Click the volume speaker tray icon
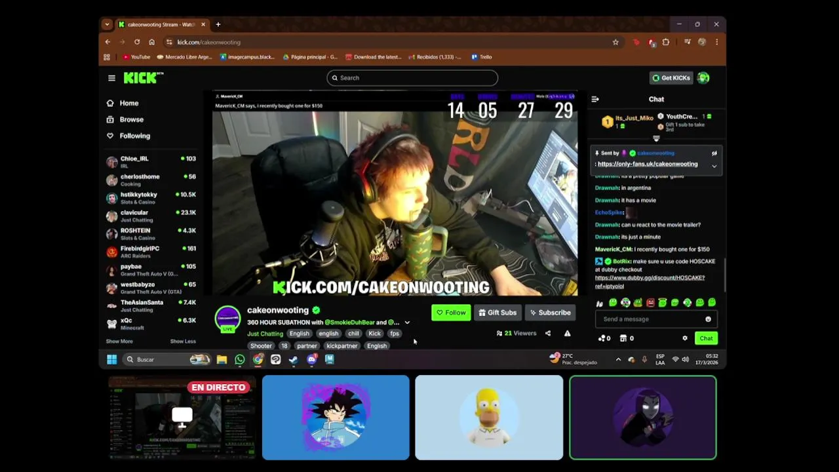Image resolution: width=839 pixels, height=472 pixels. click(685, 359)
